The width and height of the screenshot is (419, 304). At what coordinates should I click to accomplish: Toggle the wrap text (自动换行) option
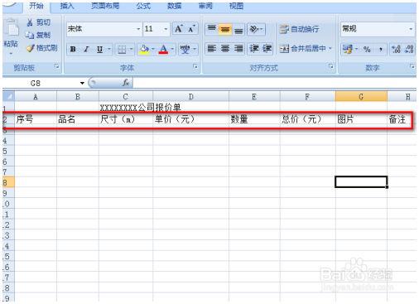tap(299, 29)
